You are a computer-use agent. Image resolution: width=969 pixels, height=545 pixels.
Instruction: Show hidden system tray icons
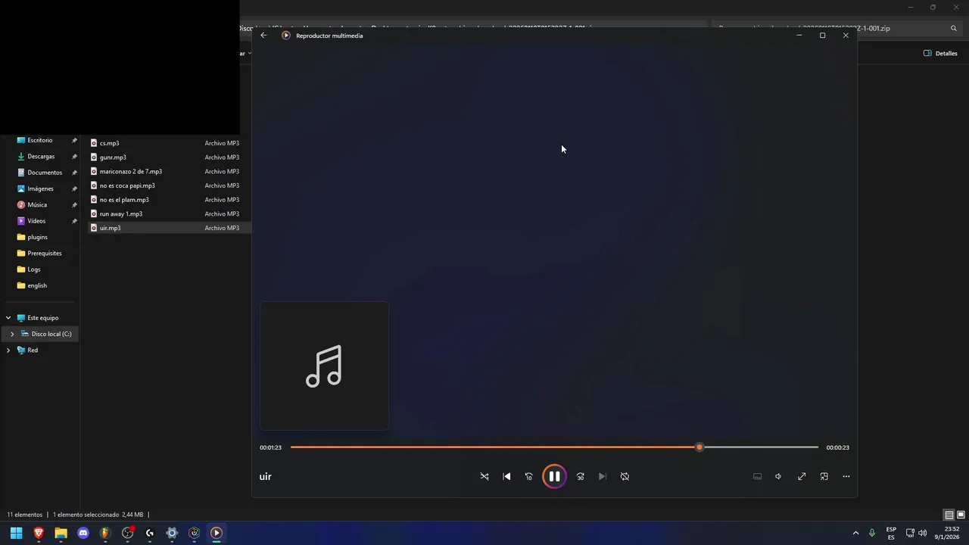pos(855,533)
